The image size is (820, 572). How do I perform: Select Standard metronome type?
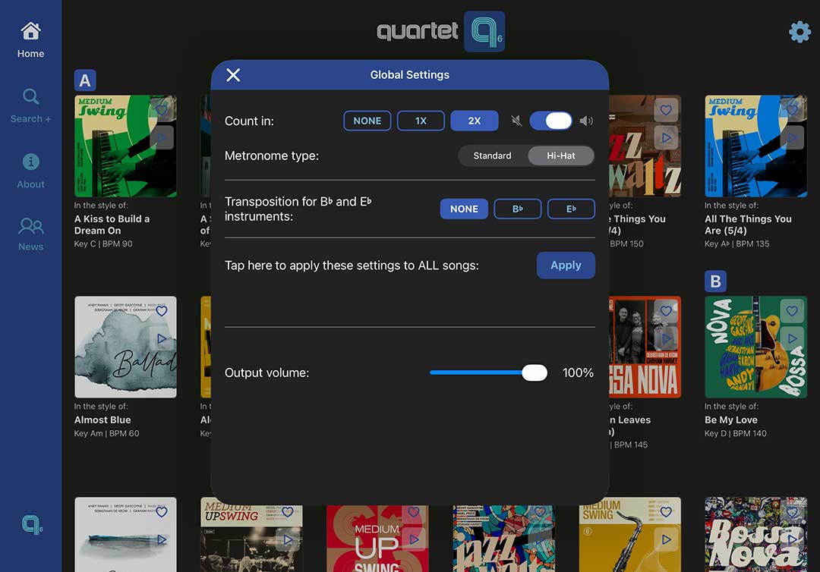tap(492, 156)
